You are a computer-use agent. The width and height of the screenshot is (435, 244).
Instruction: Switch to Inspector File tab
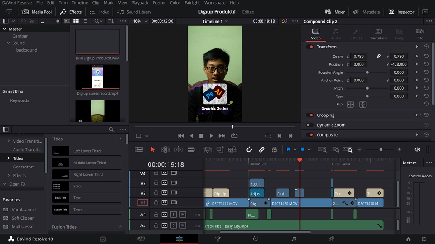pos(420,34)
